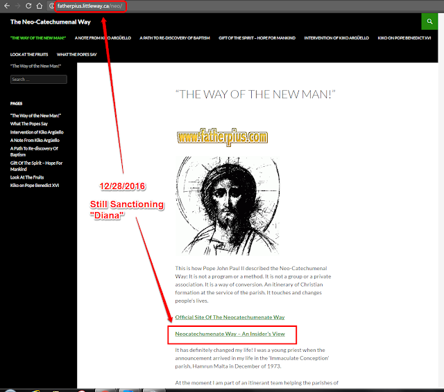This screenshot has width=444, height=392.
Task: Click the paragraph starting "This is how Pope John Paul II"
Action: 253,285
